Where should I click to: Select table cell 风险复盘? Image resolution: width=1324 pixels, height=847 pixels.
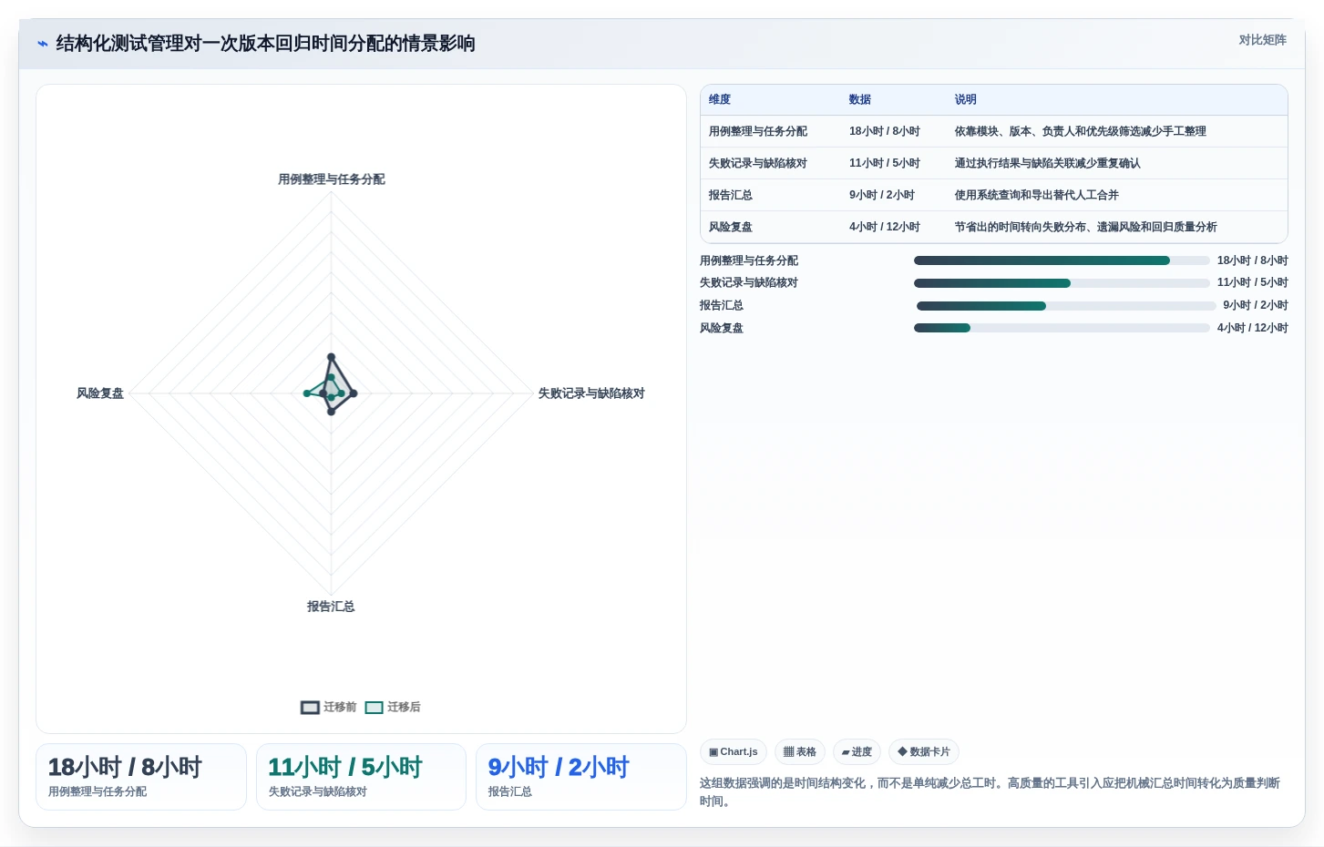[731, 228]
